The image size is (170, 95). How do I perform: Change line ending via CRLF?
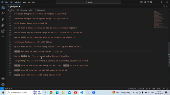153,89
